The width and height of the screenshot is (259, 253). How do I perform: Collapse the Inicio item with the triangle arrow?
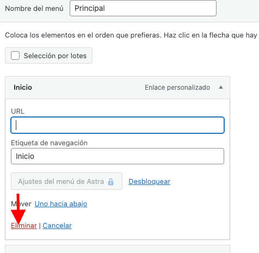click(x=221, y=88)
